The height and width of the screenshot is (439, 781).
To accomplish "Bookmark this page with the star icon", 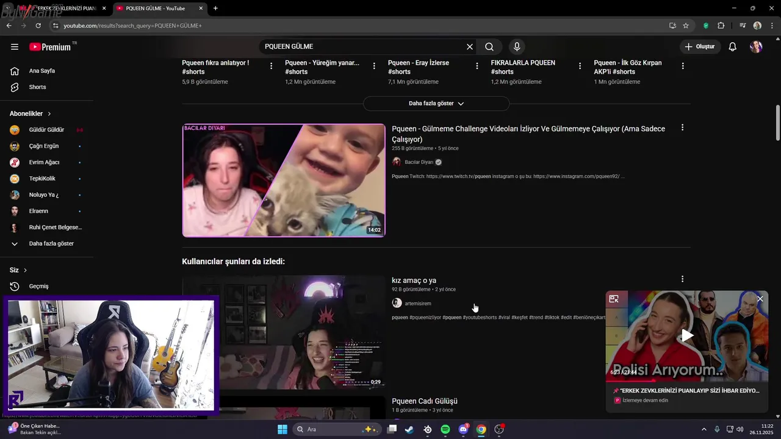I will (686, 26).
